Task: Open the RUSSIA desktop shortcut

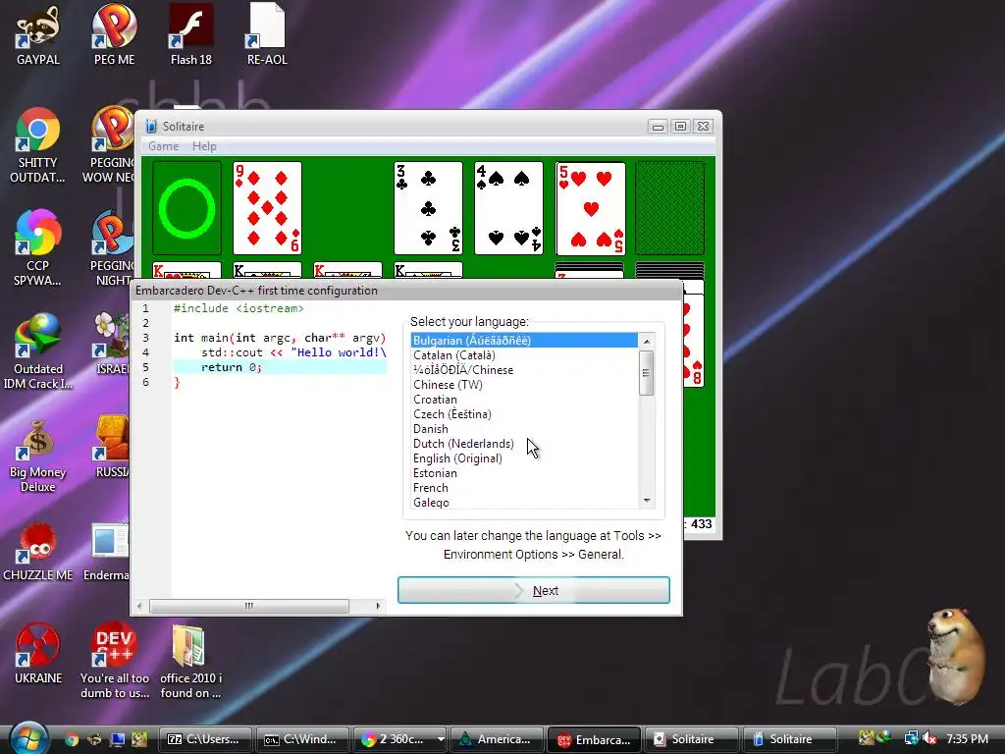Action: point(112,447)
